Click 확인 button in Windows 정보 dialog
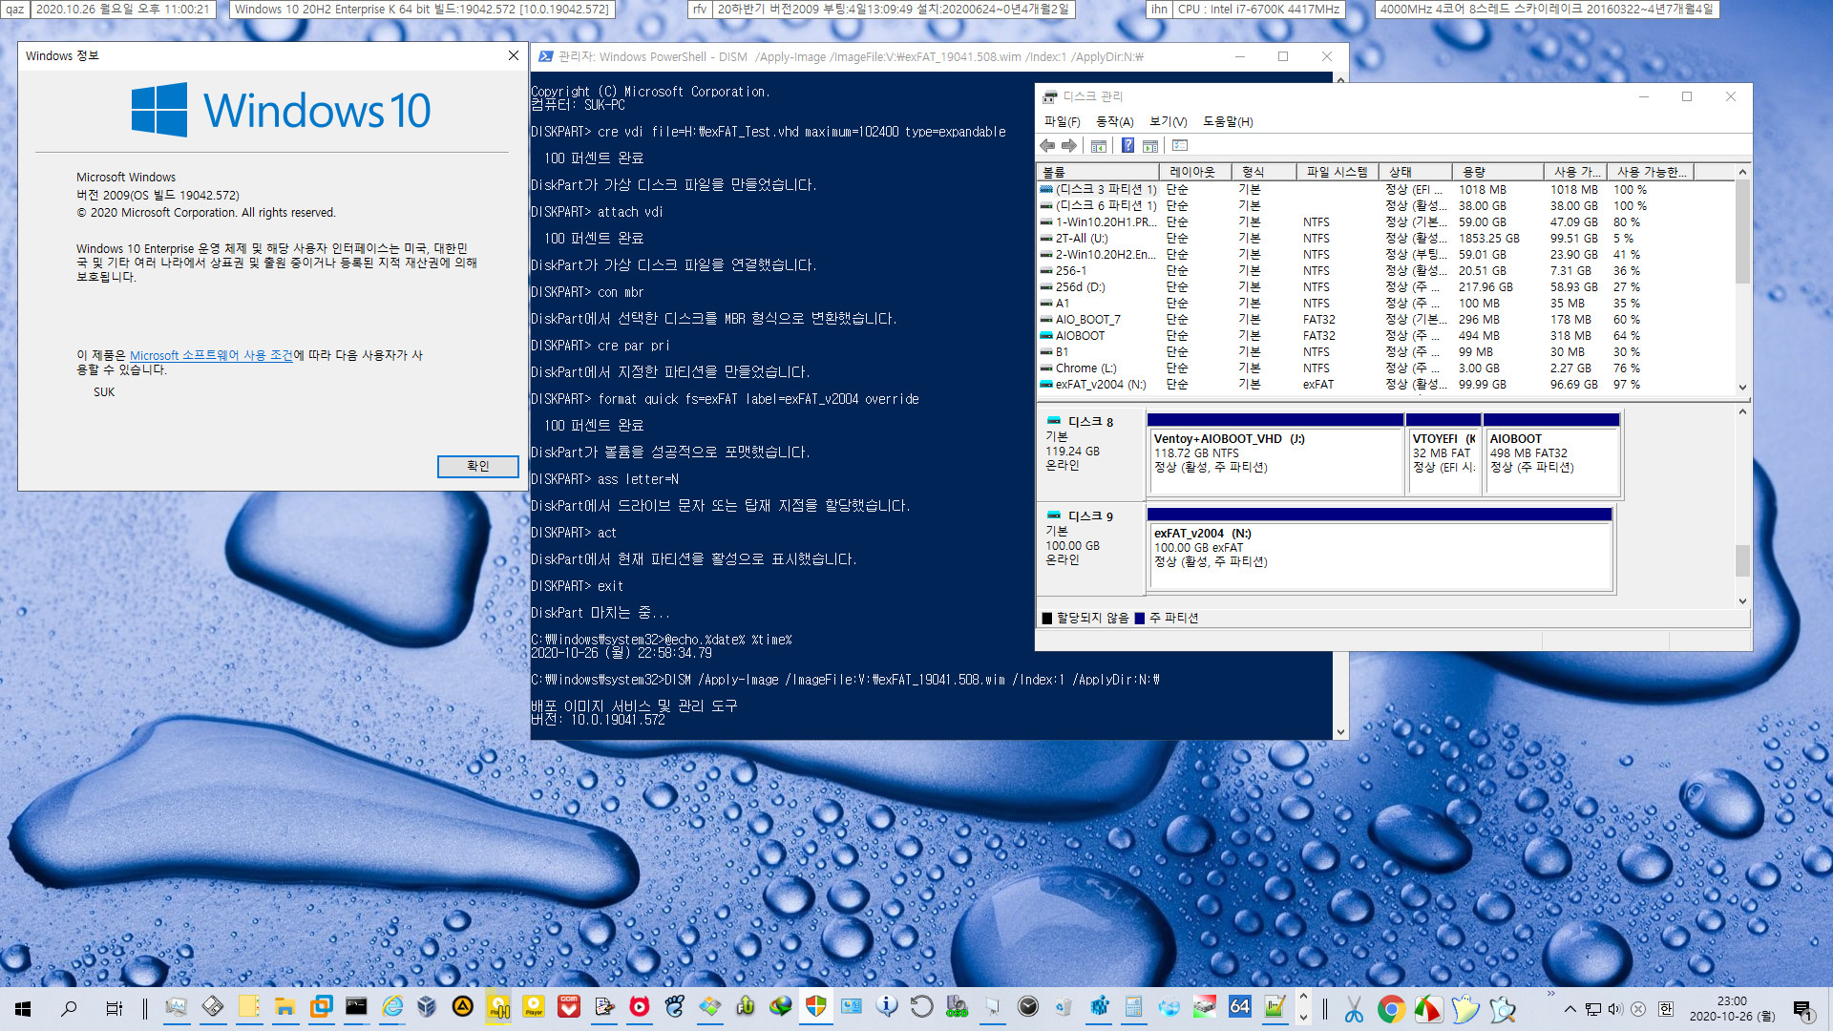1833x1031 pixels. [x=477, y=466]
